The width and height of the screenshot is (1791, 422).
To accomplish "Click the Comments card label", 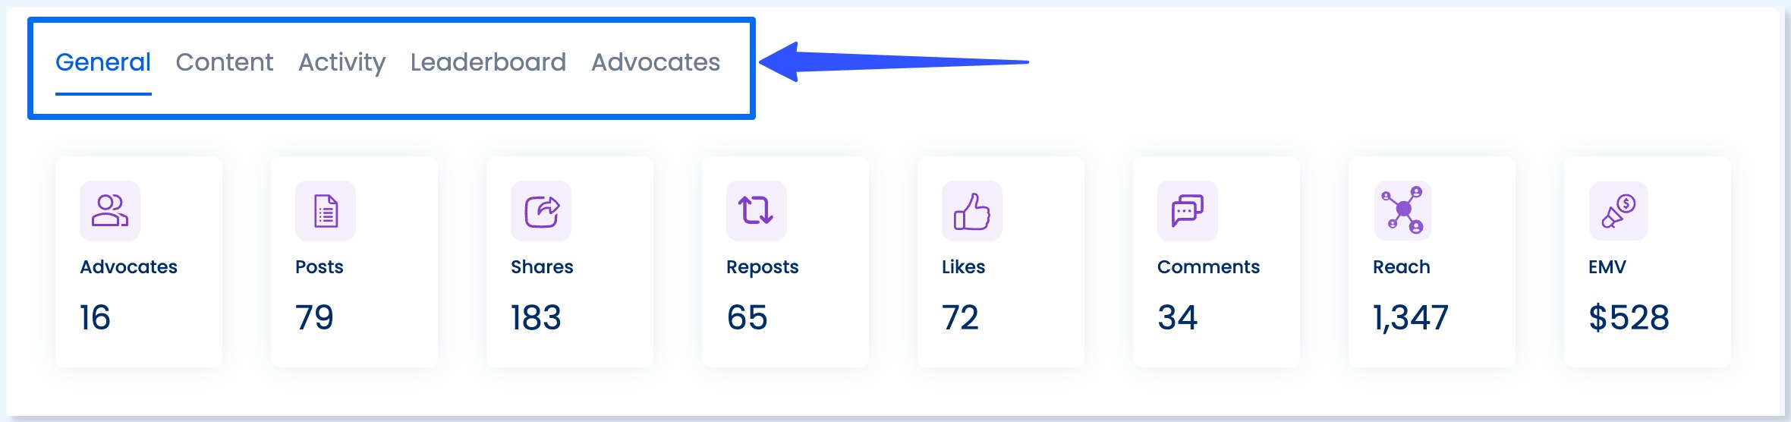I will pyautogui.click(x=1208, y=267).
